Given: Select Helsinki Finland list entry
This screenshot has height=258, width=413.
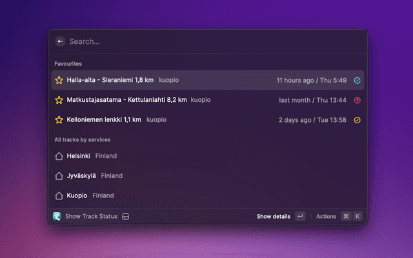Looking at the screenshot, I should [x=92, y=156].
